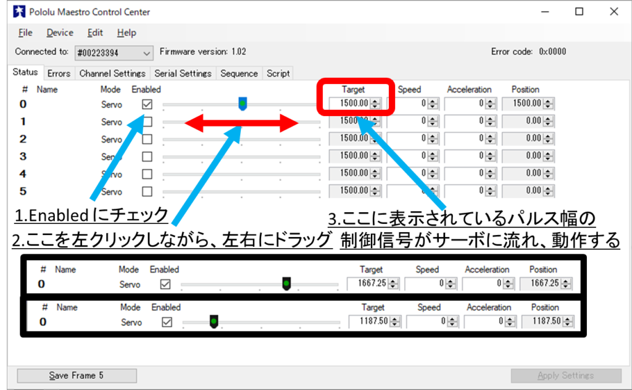
Task: Click the Apply Settings button
Action: click(x=566, y=375)
